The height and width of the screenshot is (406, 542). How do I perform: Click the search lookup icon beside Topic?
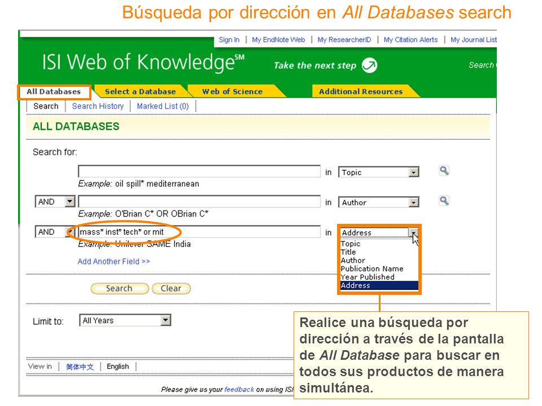[444, 170]
